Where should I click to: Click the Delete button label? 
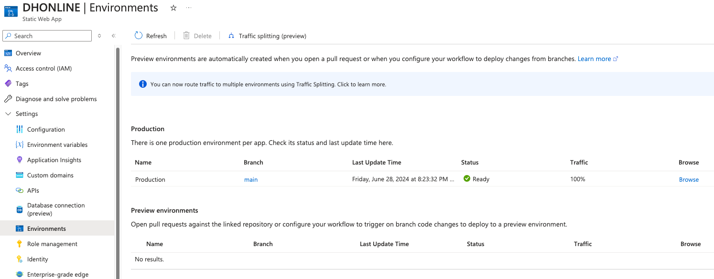(203, 36)
